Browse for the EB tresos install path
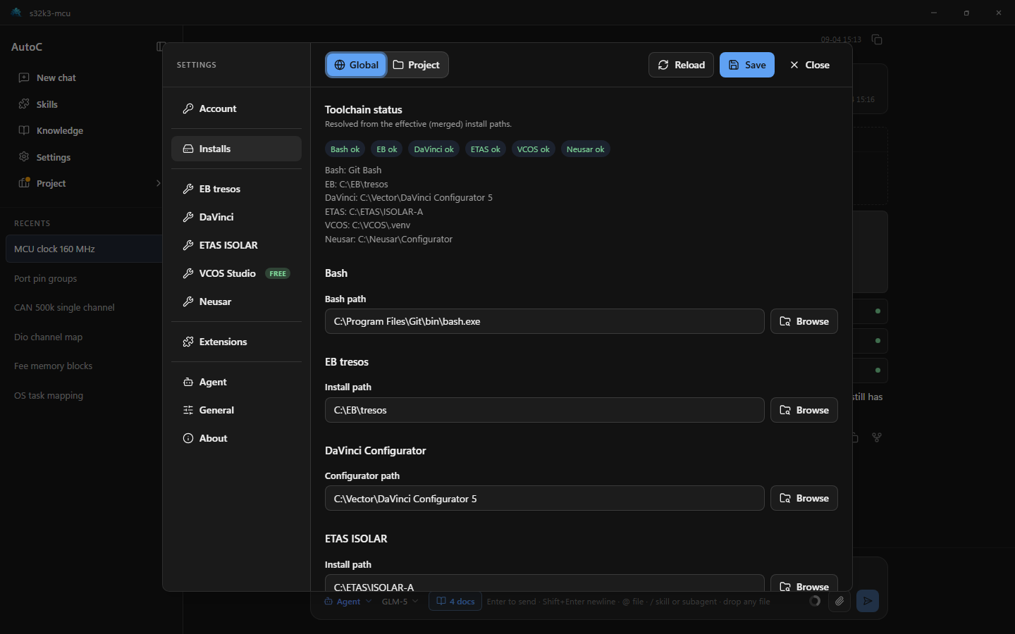Screen dimensions: 1015x634 click(804, 410)
